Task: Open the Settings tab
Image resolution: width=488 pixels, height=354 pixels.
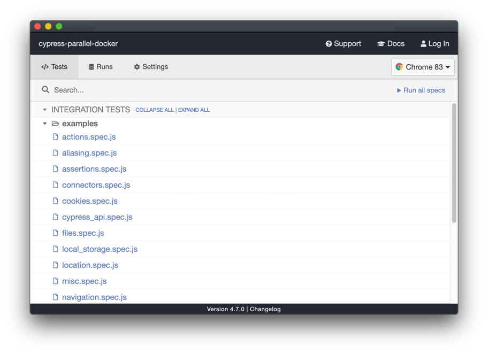Action: pyautogui.click(x=151, y=67)
